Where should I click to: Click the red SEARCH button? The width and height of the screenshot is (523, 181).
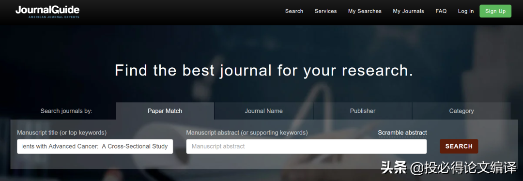coord(459,146)
